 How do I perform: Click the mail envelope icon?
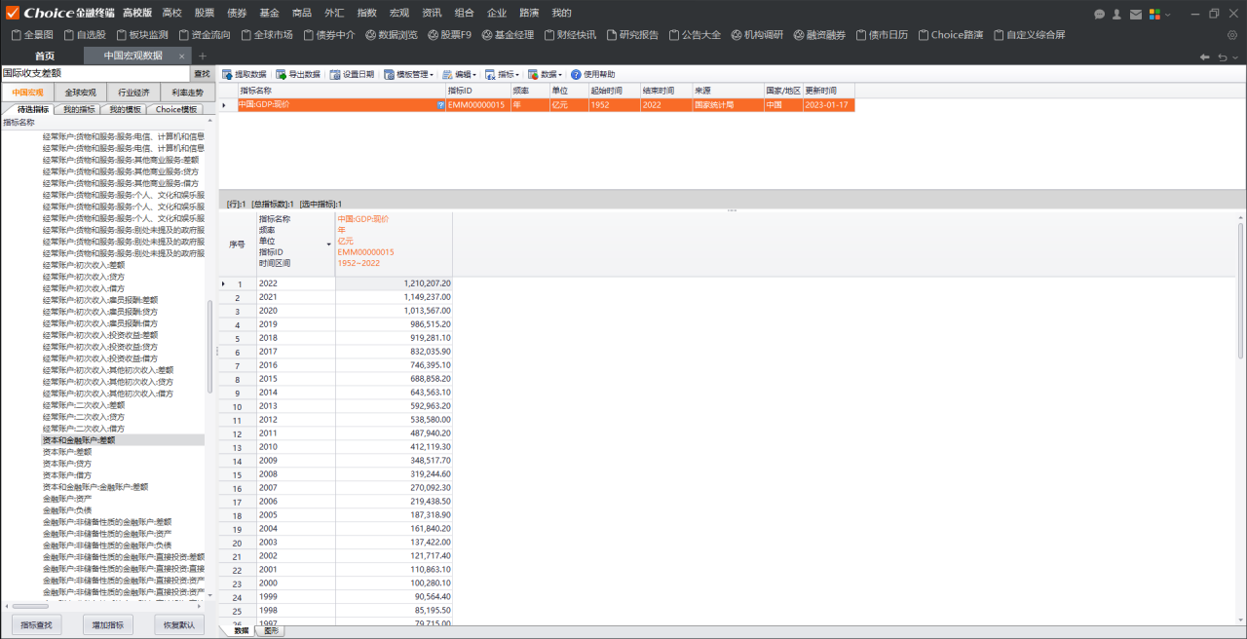click(1135, 14)
